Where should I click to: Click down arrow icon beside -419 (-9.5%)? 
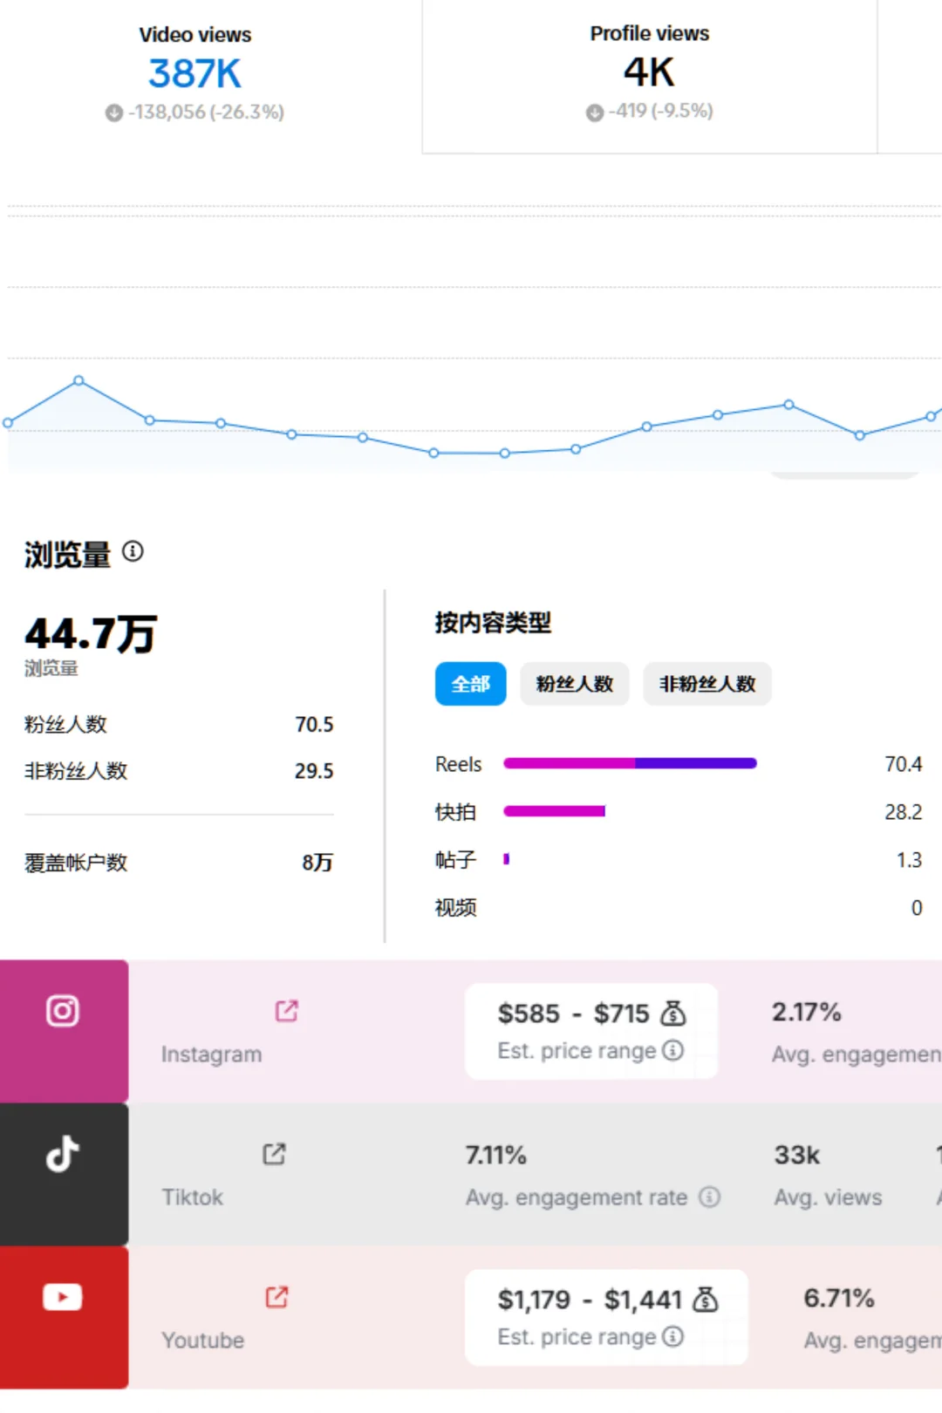pyautogui.click(x=595, y=113)
